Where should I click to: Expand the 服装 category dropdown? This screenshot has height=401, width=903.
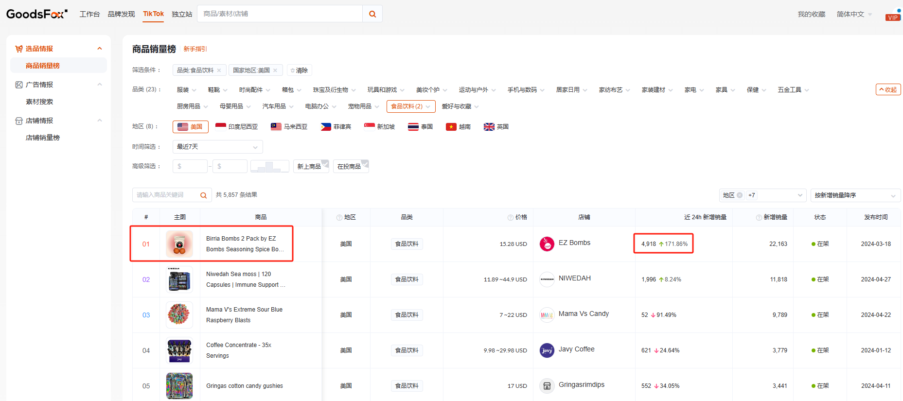187,90
